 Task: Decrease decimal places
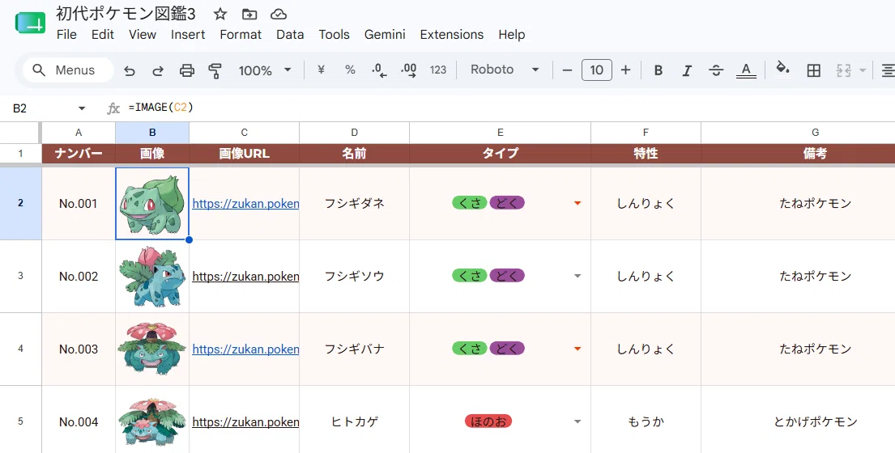pos(379,70)
